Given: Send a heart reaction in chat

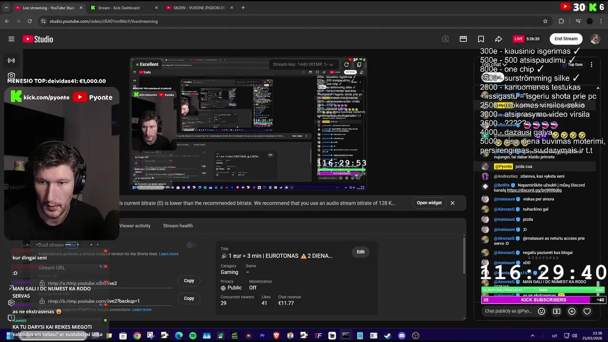Looking at the screenshot, I should pos(587,311).
